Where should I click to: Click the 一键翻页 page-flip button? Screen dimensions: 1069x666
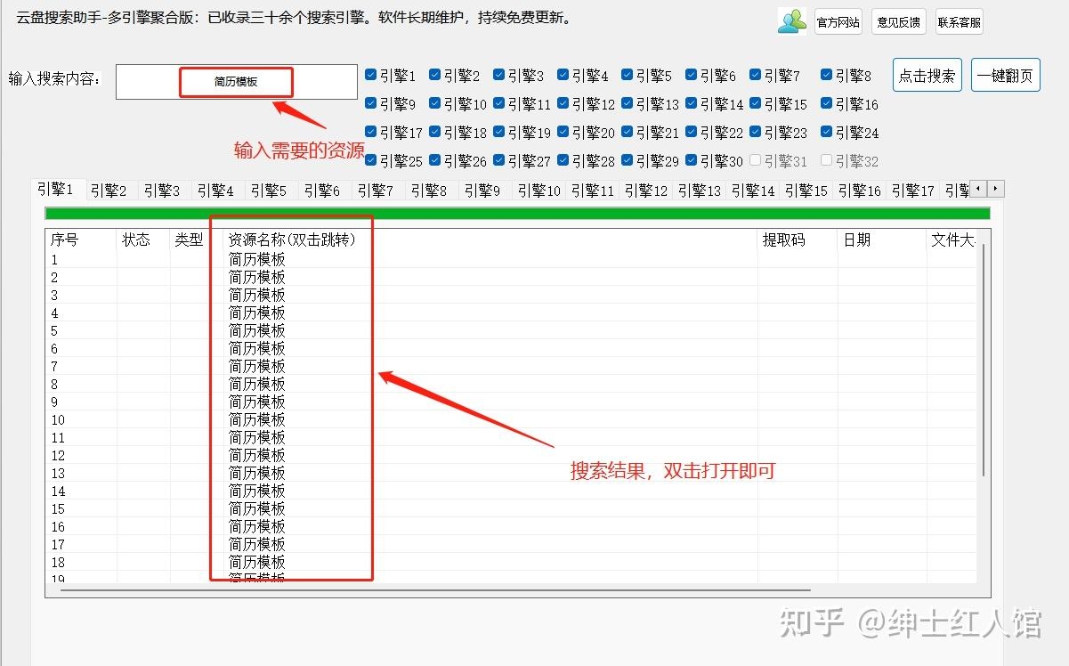[1005, 75]
